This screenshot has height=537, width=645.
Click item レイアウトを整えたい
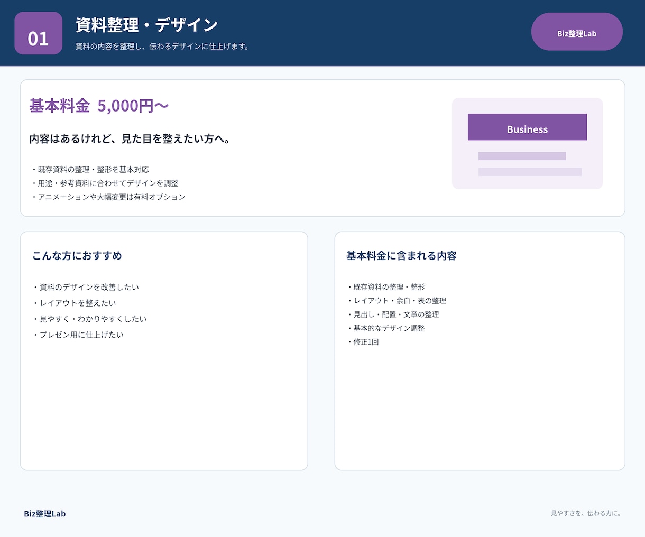74,303
